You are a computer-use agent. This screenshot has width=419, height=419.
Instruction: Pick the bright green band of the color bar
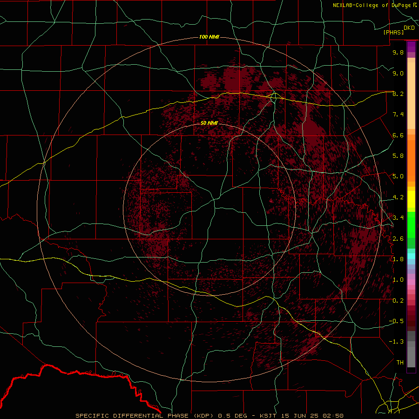(411, 224)
